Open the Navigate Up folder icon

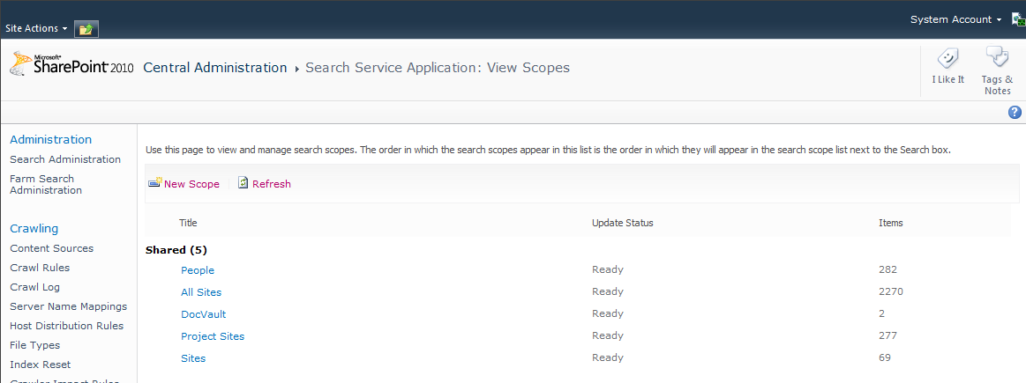(x=86, y=29)
